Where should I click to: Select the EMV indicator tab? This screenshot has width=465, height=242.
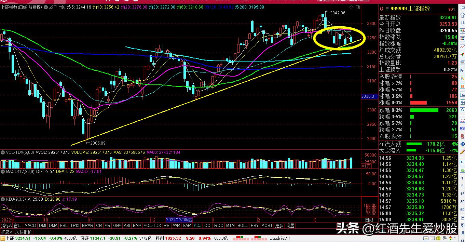137,226
